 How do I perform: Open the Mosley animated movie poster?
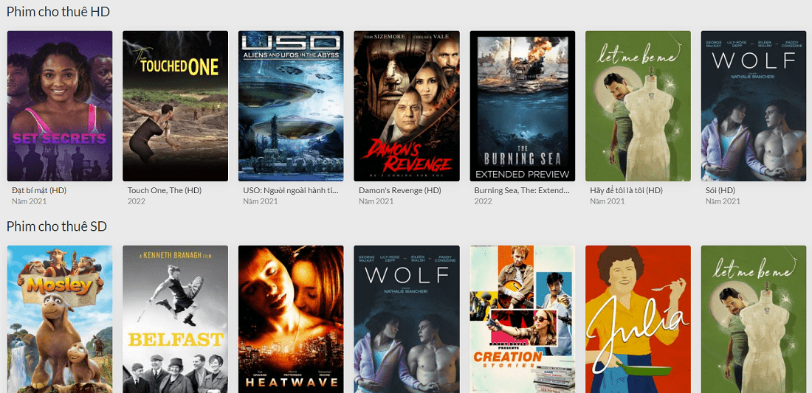click(x=60, y=319)
